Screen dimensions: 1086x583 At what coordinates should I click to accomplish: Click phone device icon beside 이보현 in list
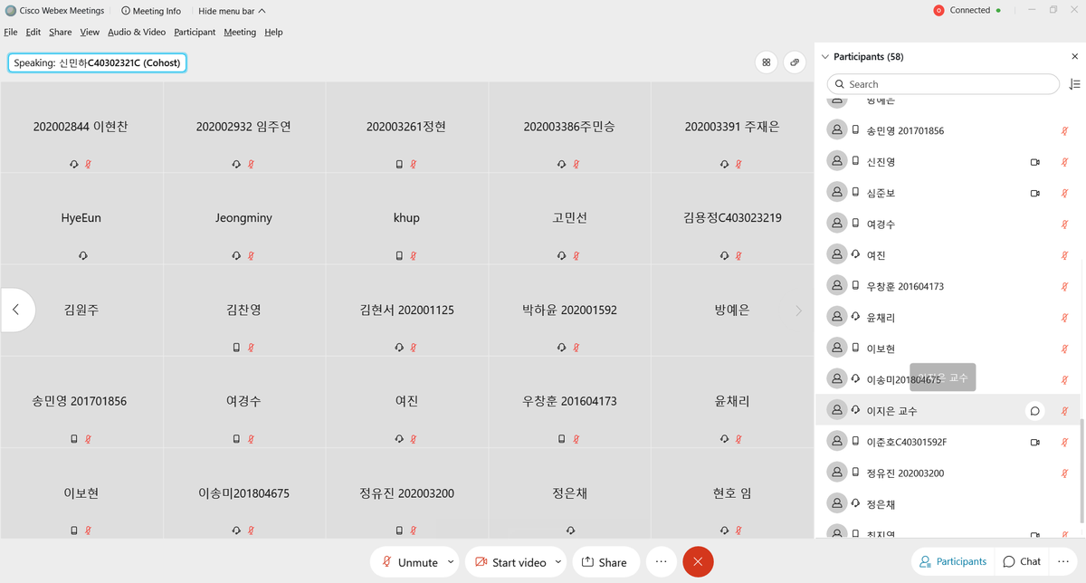tap(855, 349)
